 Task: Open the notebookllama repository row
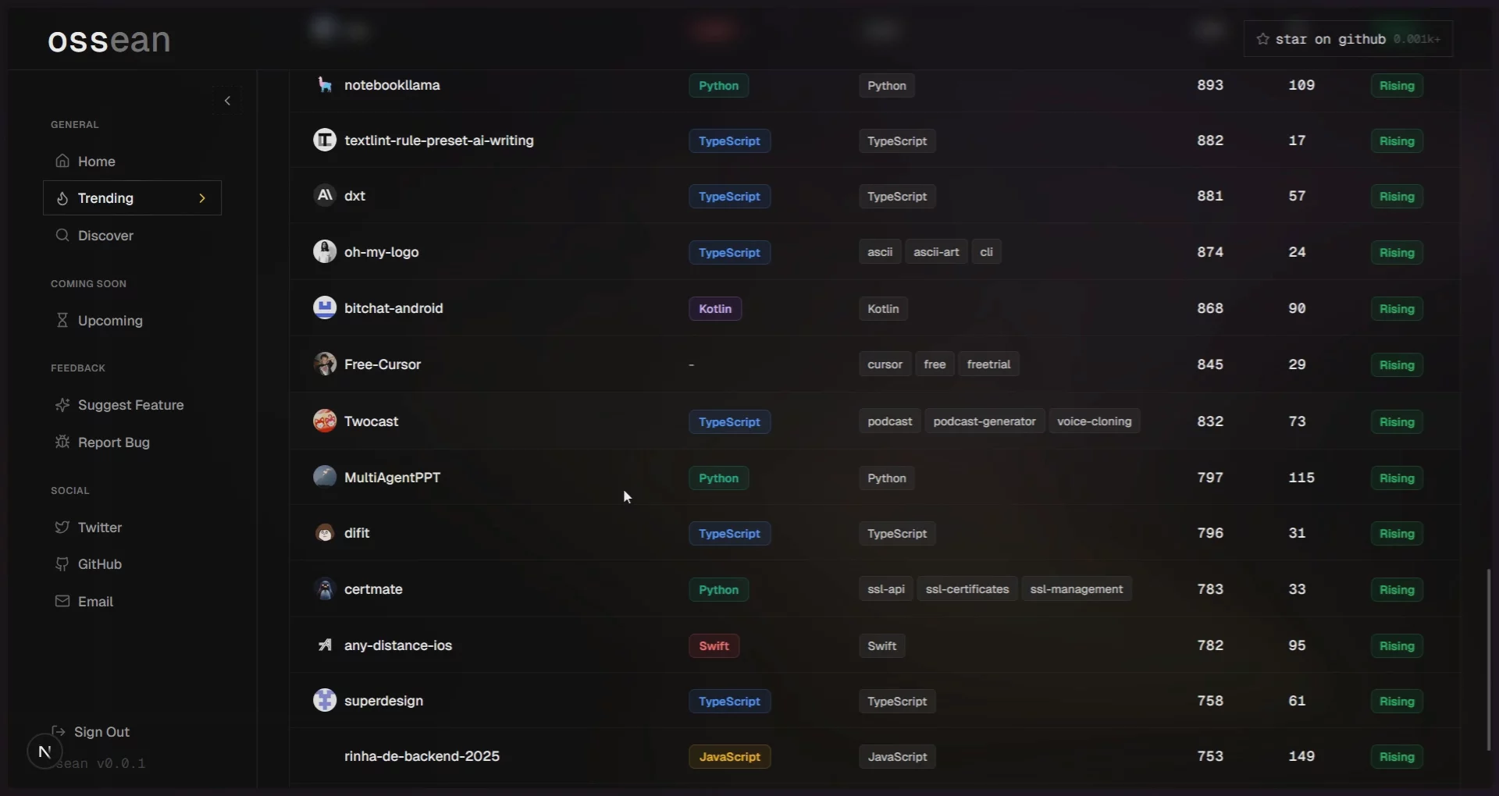click(x=392, y=85)
